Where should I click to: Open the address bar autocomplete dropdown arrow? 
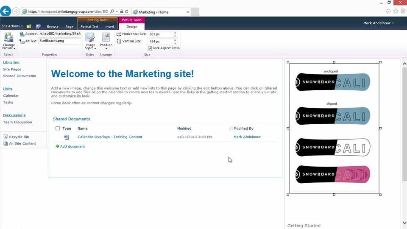coord(117,11)
